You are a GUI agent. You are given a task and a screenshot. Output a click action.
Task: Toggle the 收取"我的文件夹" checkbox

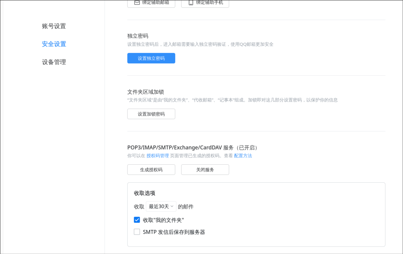tap(137, 220)
